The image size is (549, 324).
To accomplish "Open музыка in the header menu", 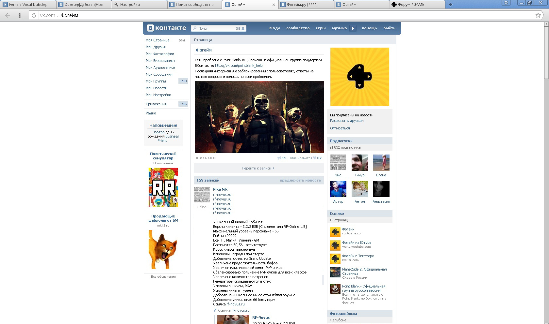I will [339, 28].
